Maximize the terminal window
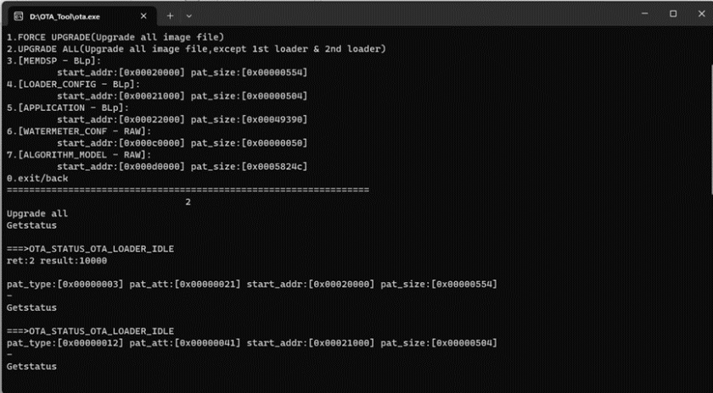 (673, 14)
